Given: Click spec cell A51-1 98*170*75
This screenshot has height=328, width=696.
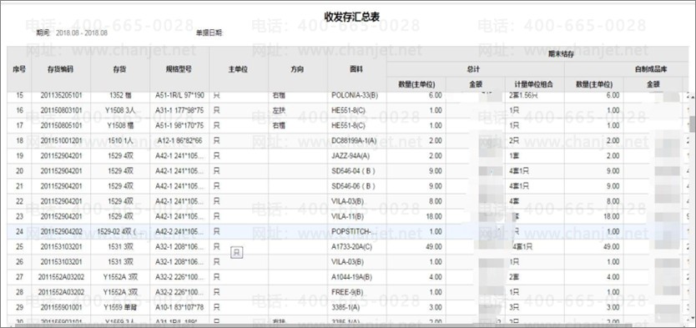Looking at the screenshot, I should pyautogui.click(x=179, y=125).
